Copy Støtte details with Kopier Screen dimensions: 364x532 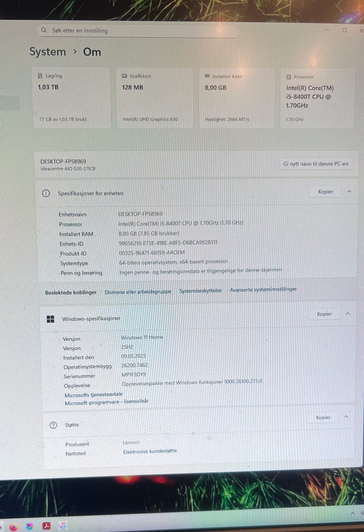[323, 417]
